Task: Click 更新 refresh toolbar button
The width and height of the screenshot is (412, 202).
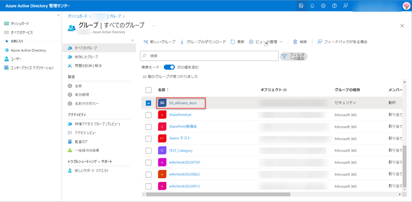Action: click(x=237, y=42)
